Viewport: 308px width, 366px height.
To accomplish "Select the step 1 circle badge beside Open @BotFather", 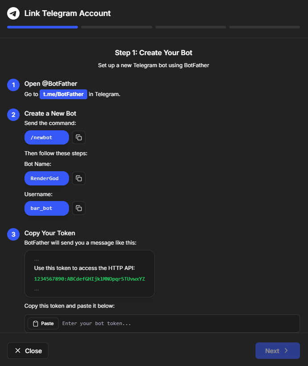I will click(x=13, y=85).
